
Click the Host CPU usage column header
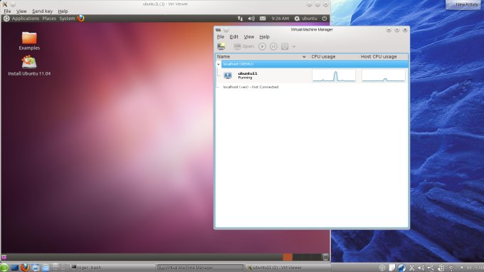(x=384, y=57)
